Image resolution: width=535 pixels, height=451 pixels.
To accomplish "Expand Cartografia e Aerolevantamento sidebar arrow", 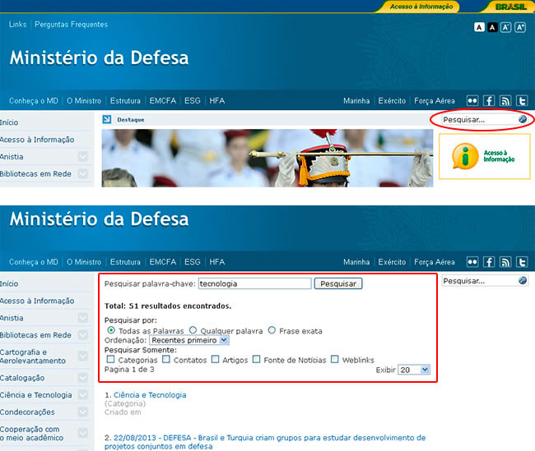I will click(x=82, y=357).
